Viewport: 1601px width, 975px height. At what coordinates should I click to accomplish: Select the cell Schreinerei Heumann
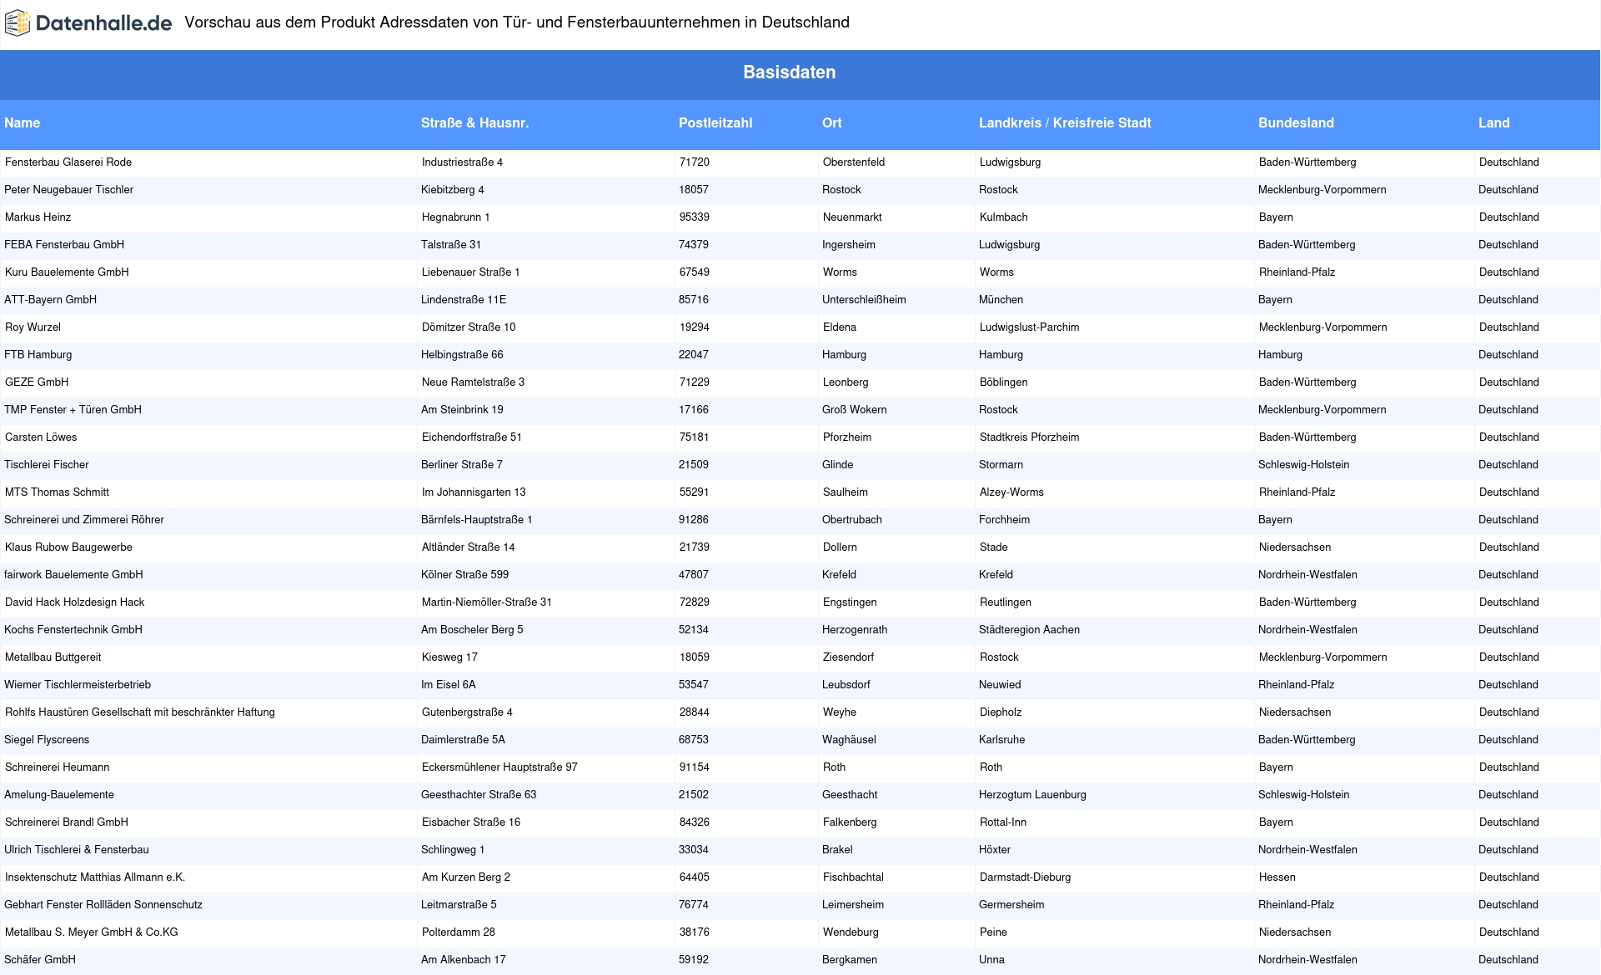(208, 767)
